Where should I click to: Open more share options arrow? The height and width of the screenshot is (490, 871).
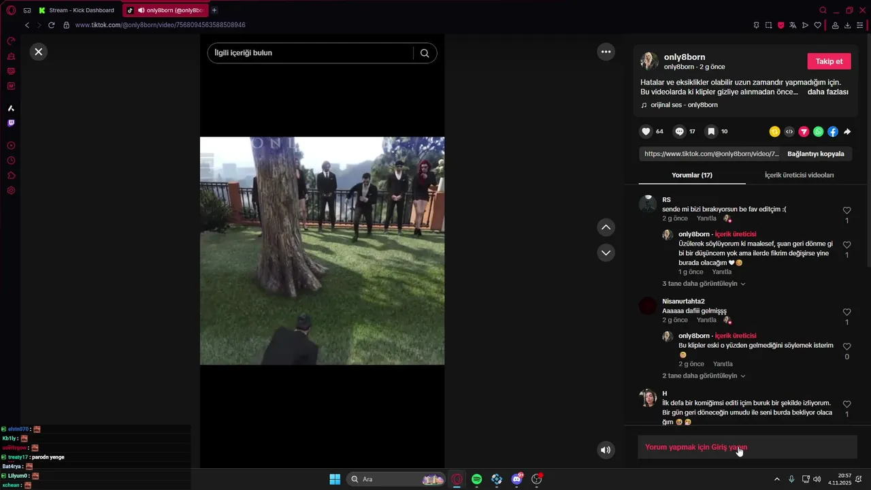(x=847, y=132)
